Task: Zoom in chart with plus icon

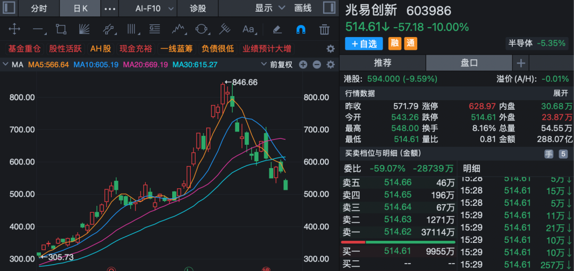Action: (303, 65)
